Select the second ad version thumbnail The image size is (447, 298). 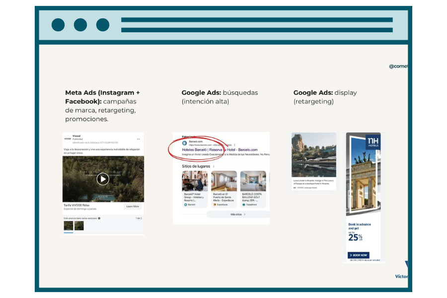click(x=79, y=225)
